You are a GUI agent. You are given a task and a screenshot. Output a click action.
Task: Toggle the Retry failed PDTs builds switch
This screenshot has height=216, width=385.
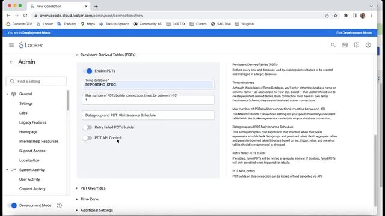[87, 127]
